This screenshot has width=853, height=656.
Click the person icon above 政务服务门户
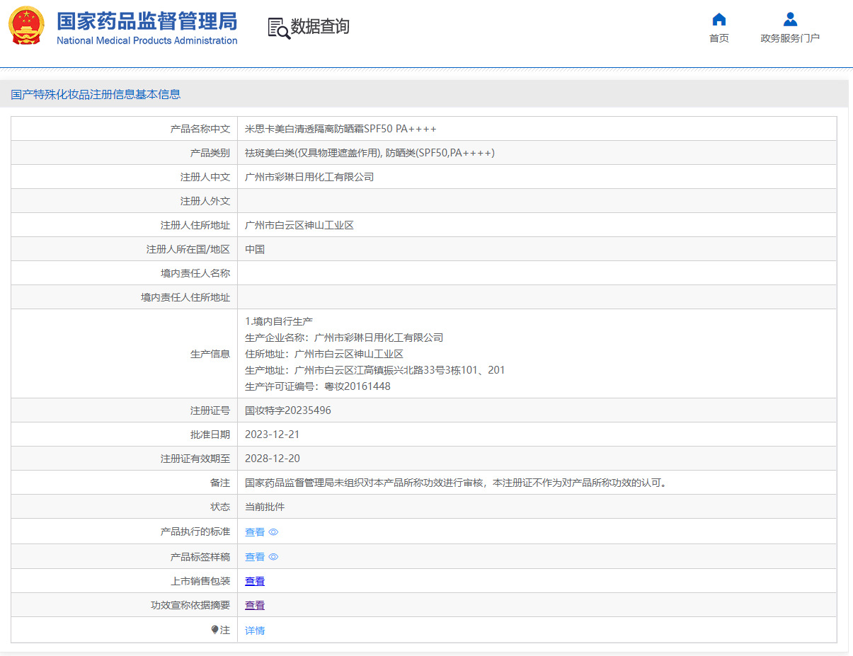pos(790,19)
